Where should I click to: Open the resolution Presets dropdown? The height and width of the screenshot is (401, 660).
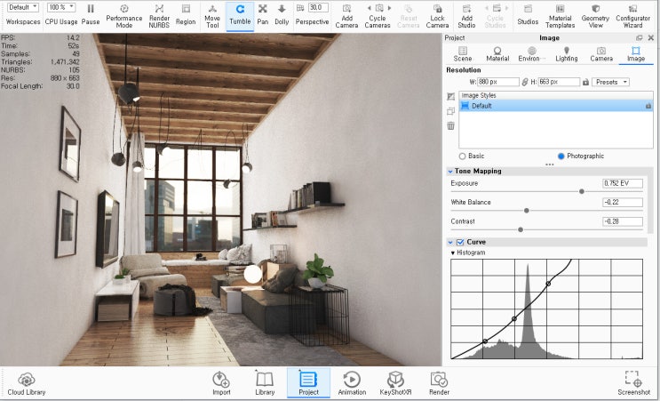tap(610, 82)
